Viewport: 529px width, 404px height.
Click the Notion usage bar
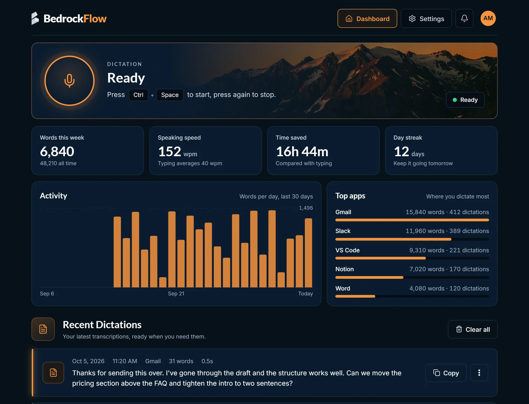[x=412, y=277]
